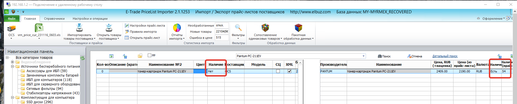
Task: Click Открыть прайс-лист
Action: 142,38
